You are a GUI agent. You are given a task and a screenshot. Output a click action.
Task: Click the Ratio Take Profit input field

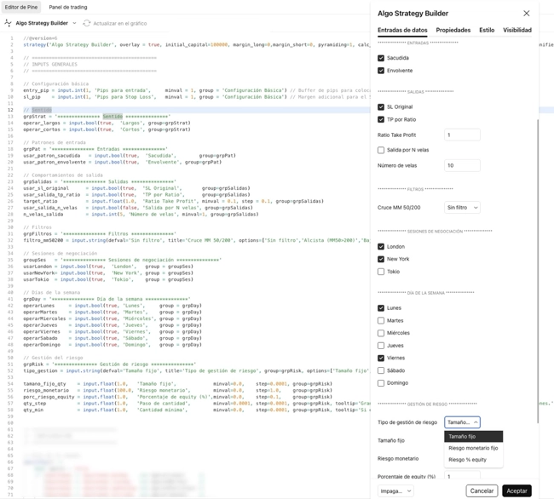[462, 135]
